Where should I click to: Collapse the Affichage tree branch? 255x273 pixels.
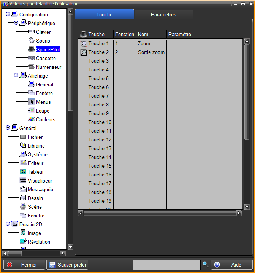click(x=16, y=76)
